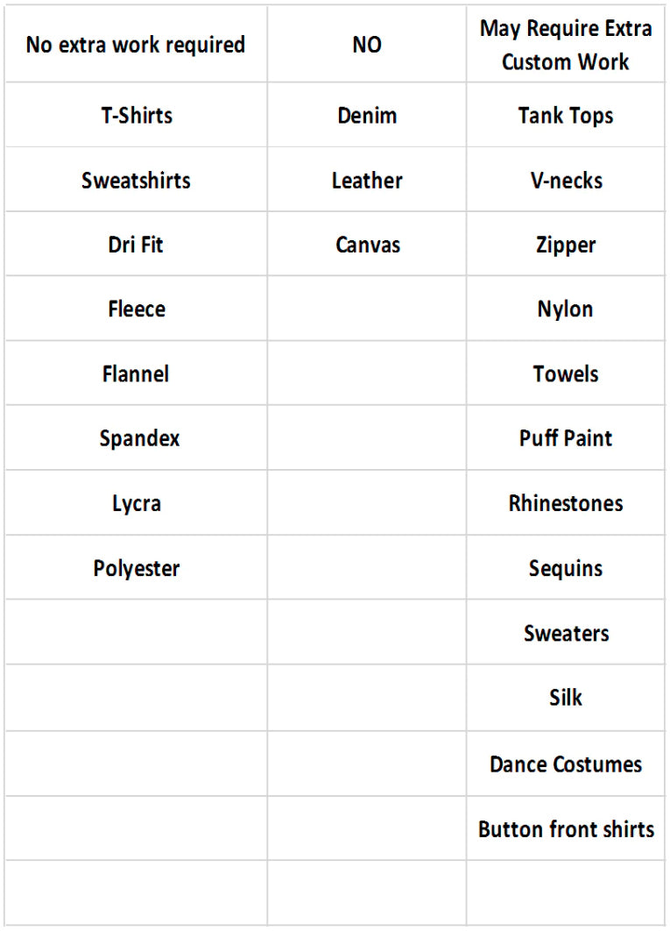
Task: Select the Sequins cell
Action: click(x=566, y=568)
